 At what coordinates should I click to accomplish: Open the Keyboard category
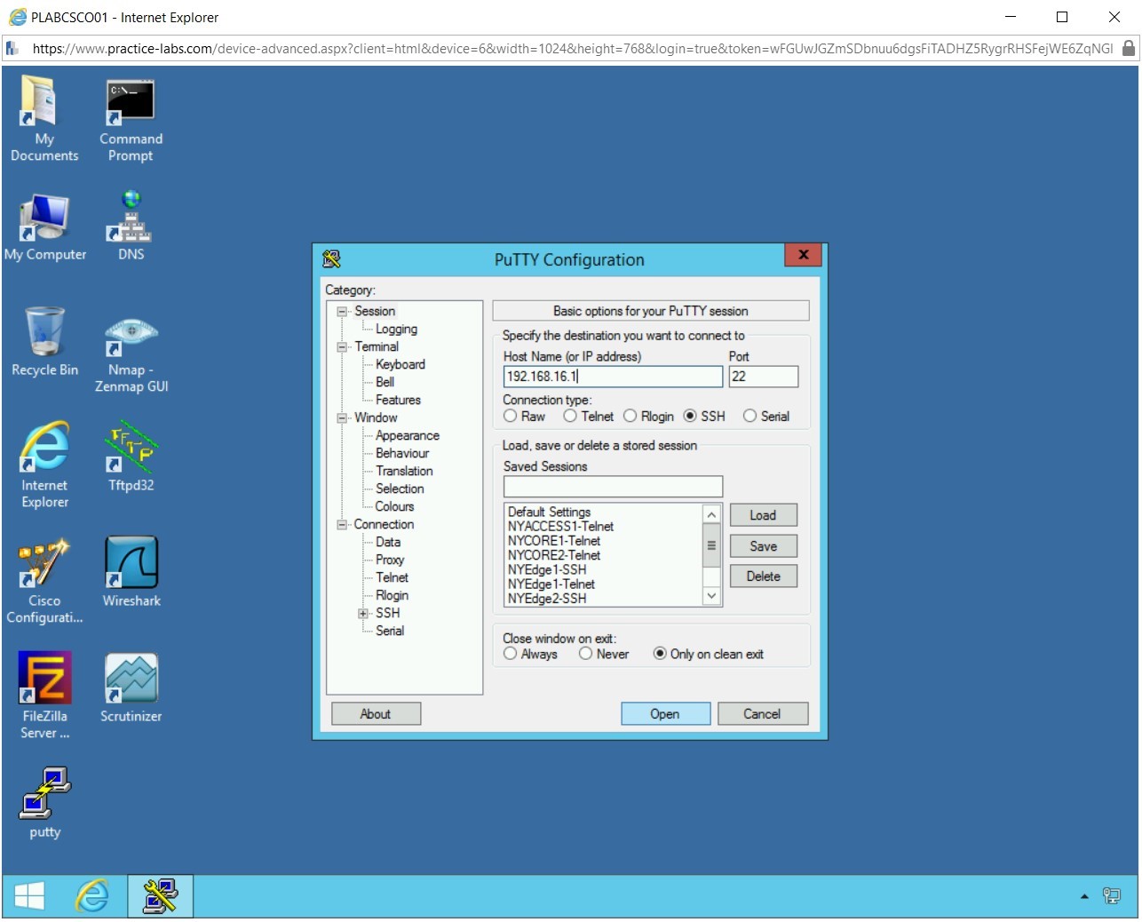coord(400,364)
